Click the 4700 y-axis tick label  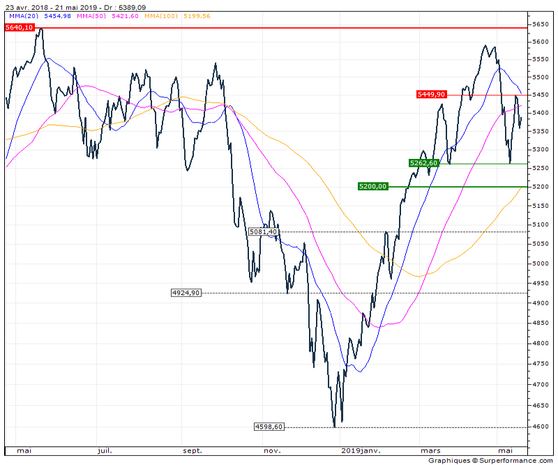[x=540, y=384]
